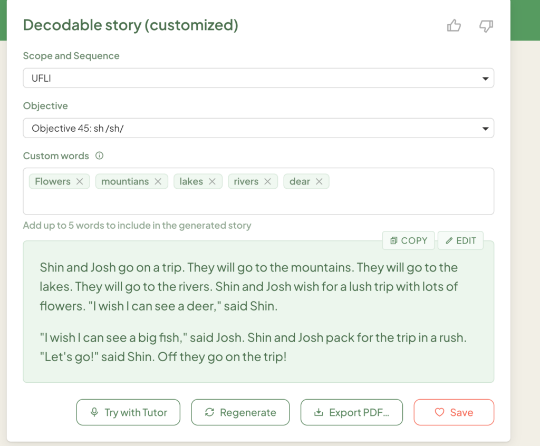Click the thumbs down icon
This screenshot has width=540, height=446.
pos(486,26)
